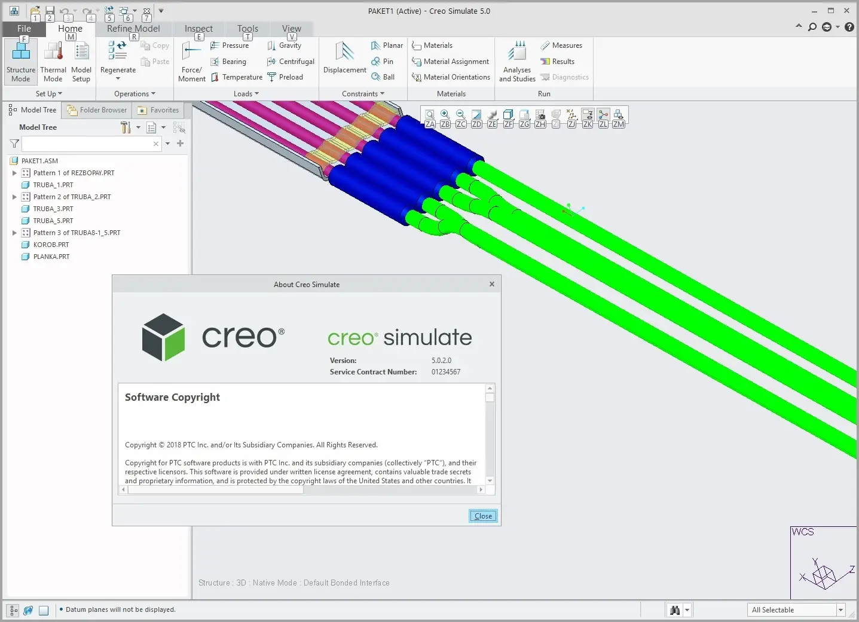Open the File menu

[24, 29]
